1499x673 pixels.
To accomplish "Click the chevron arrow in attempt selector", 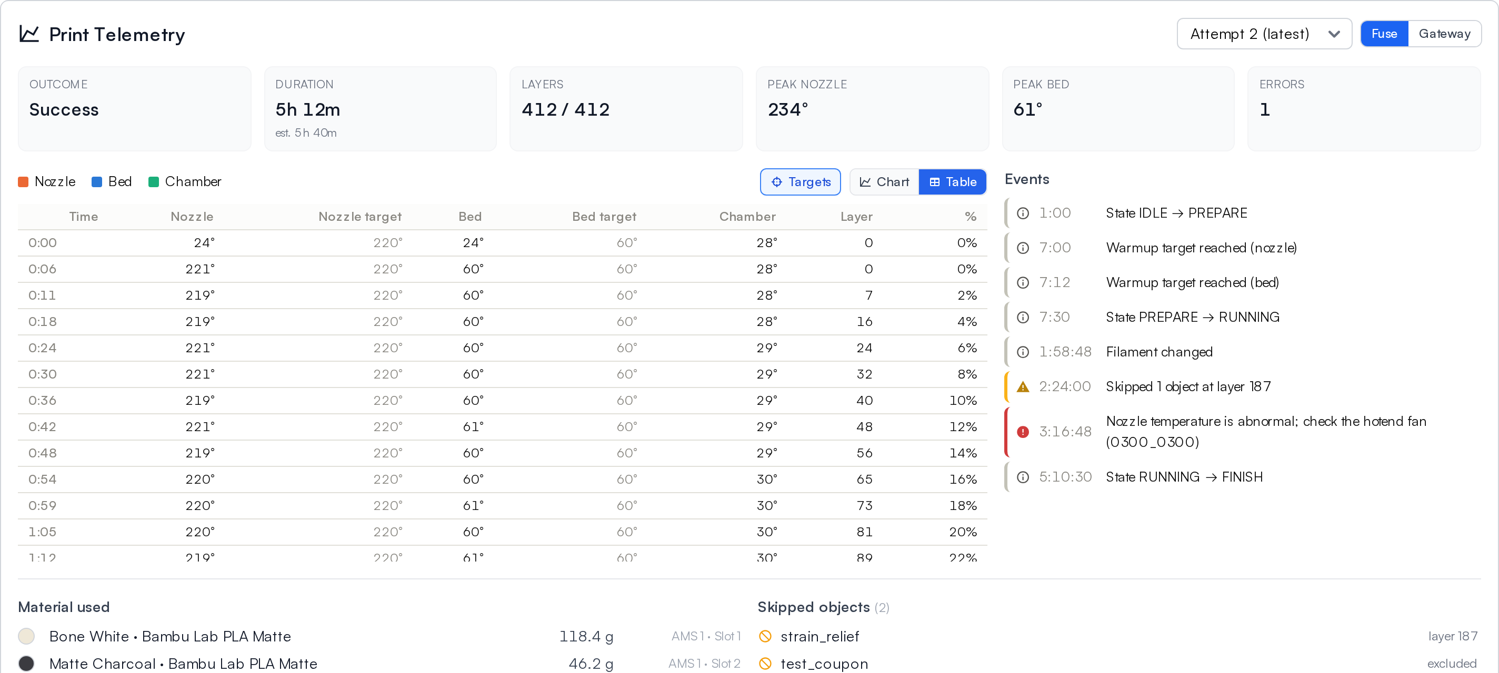I will 1334,34.
